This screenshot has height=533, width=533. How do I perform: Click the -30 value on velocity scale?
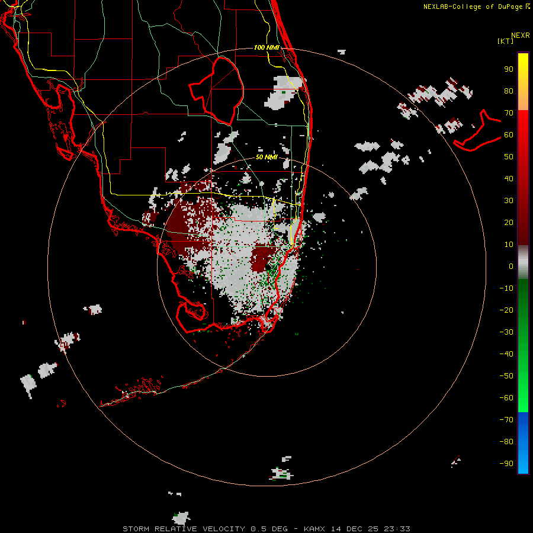pos(506,332)
